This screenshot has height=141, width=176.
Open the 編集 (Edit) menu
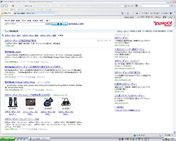[13, 10]
